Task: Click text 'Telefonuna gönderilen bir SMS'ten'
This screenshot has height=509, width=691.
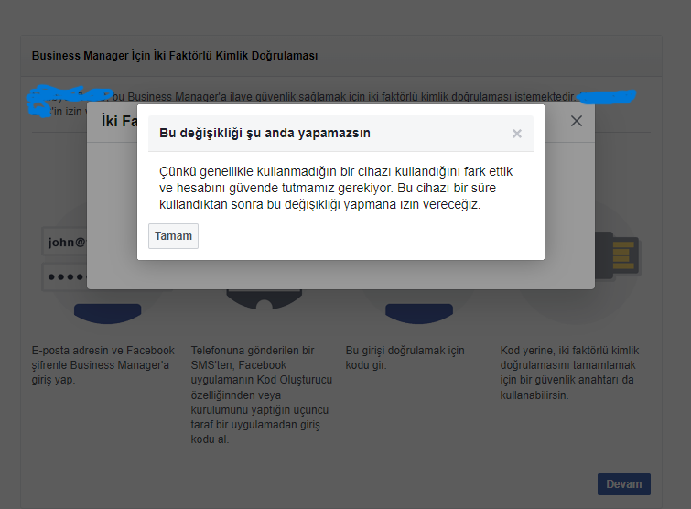Action: [262, 395]
